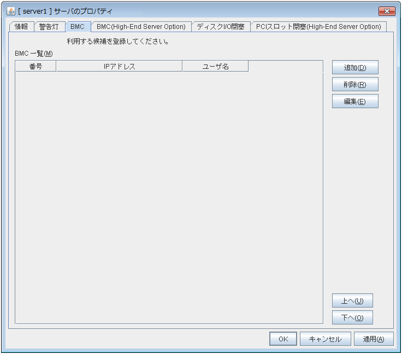
Task: Move entry up with 上へ button
Action: [x=352, y=300]
